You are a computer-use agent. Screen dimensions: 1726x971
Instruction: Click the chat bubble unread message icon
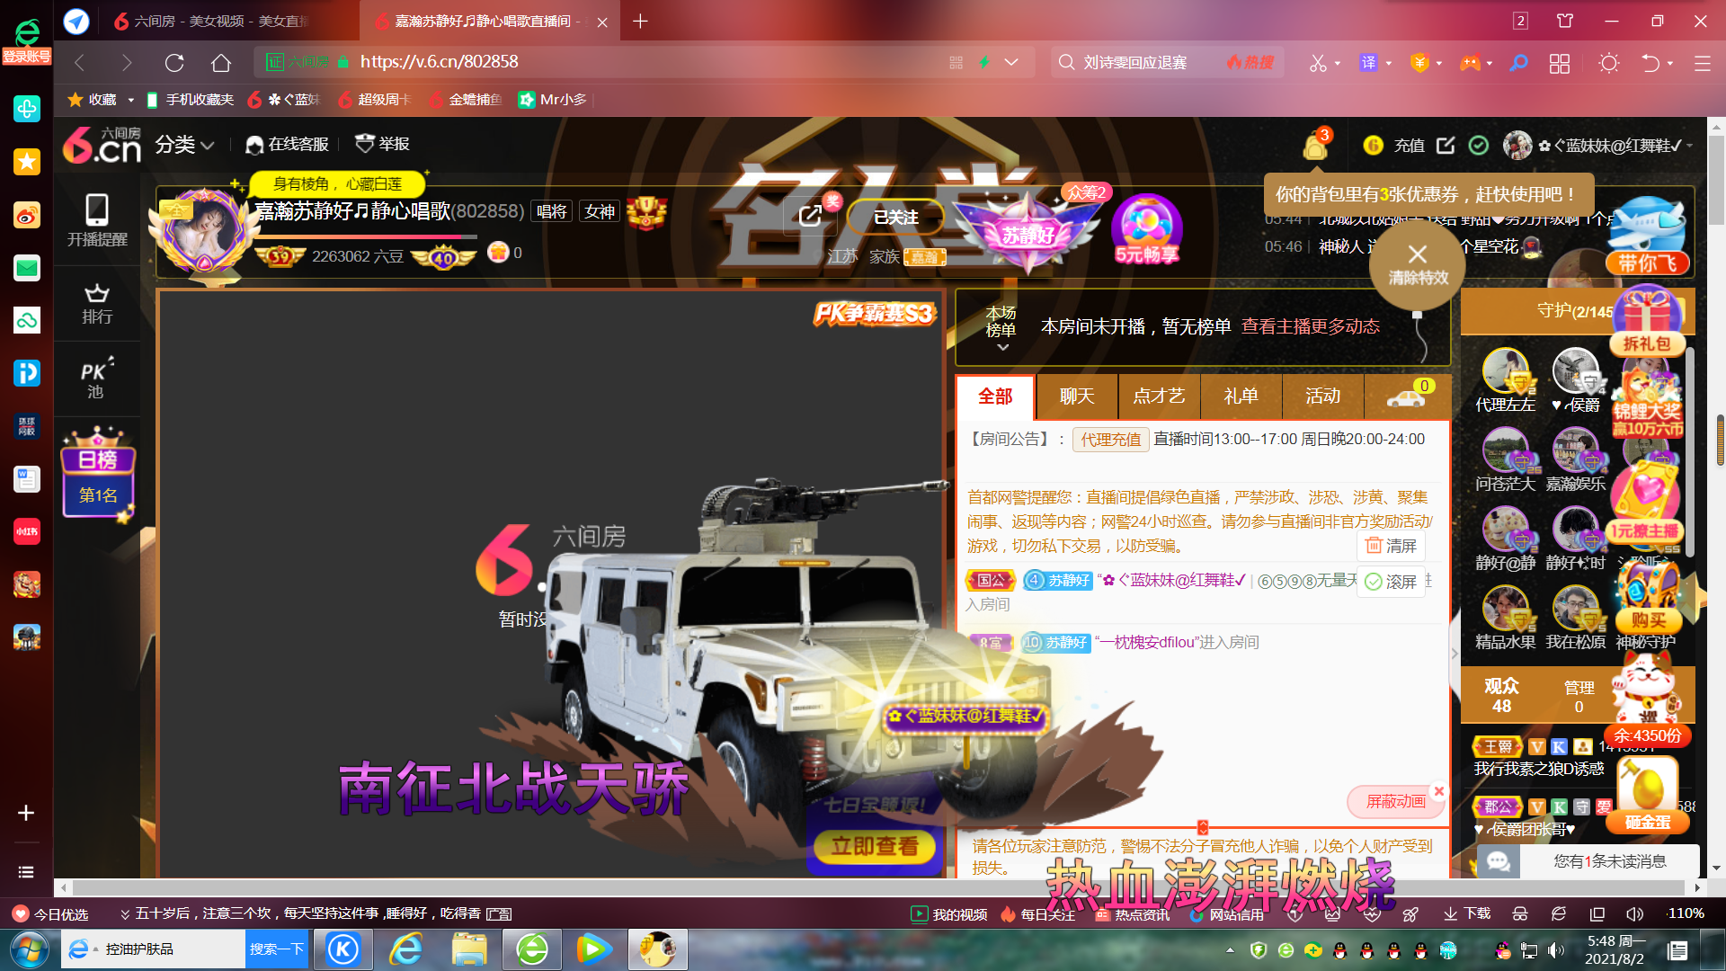click(x=1498, y=861)
